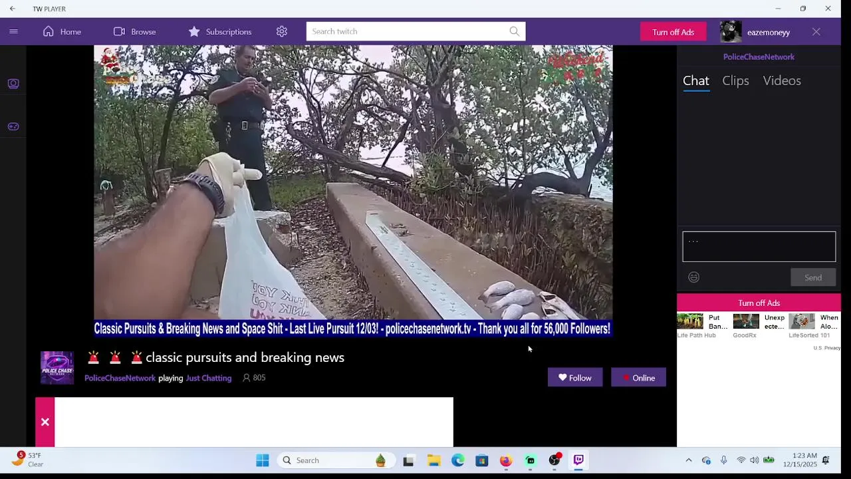The image size is (851, 479).
Task: Open OBS Studio from taskbar
Action: 554,460
